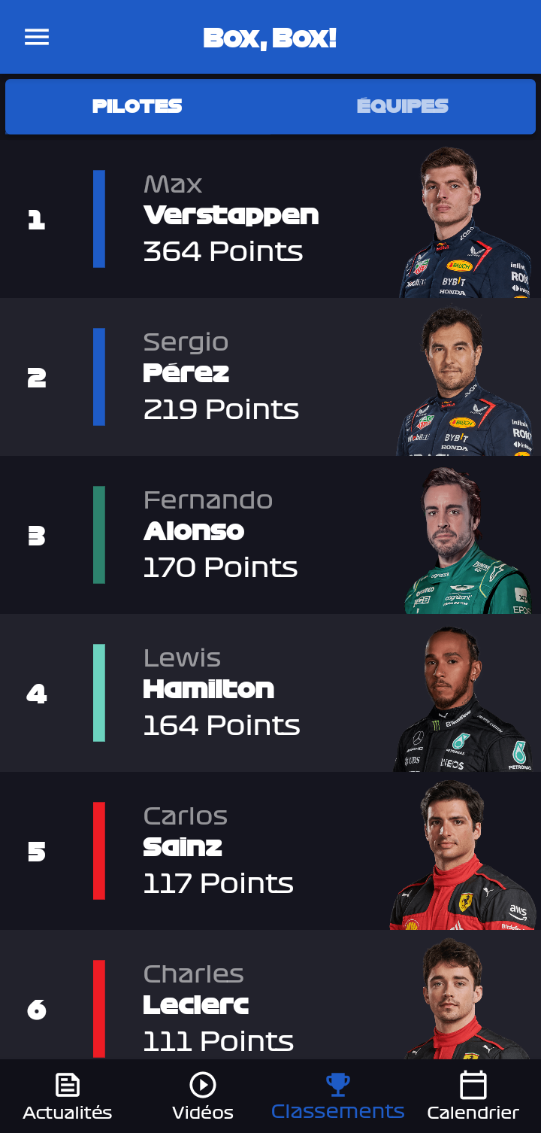Screen dimensions: 541x1133
Task: Click Lewis Hamilton's portrait
Action: point(463,698)
